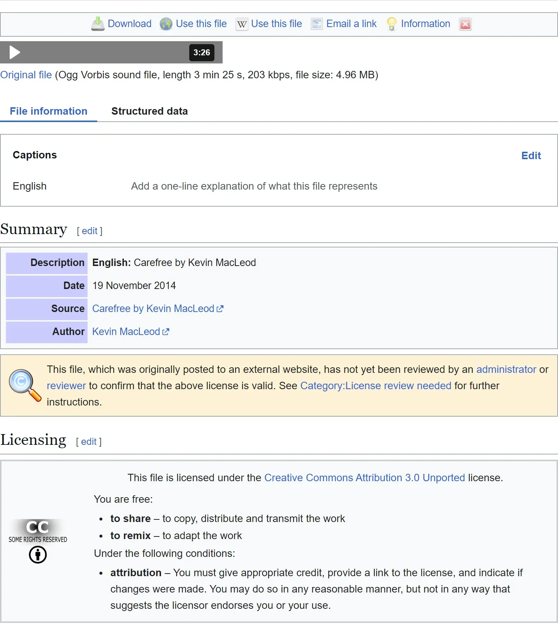Viewport: 558px width, 627px height.
Task: Open the 'Carefree by Kevin MacLeod' source link
Action: [x=158, y=309]
